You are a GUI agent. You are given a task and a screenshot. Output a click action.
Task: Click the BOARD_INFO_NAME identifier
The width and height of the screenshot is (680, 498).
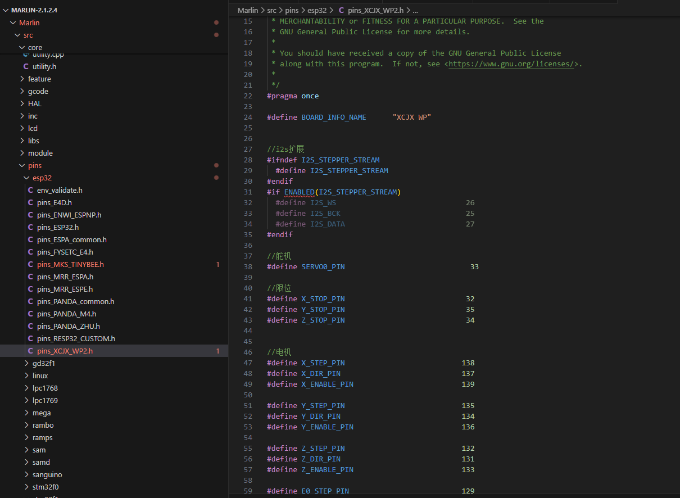coord(334,117)
